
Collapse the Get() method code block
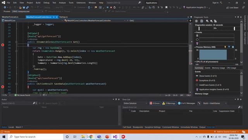(x=16, y=42)
